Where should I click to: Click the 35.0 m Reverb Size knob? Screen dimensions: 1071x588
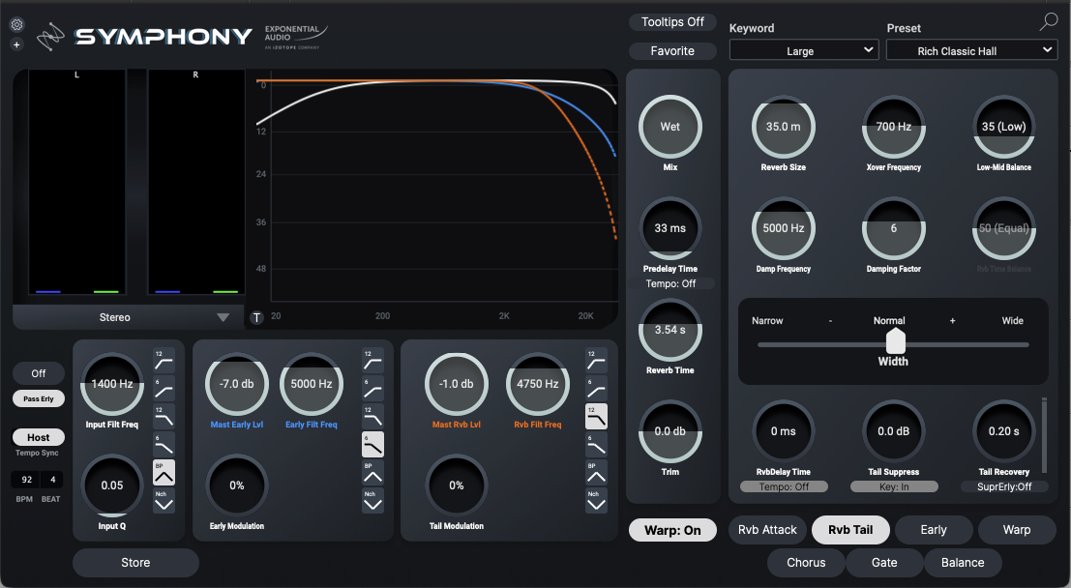784,127
